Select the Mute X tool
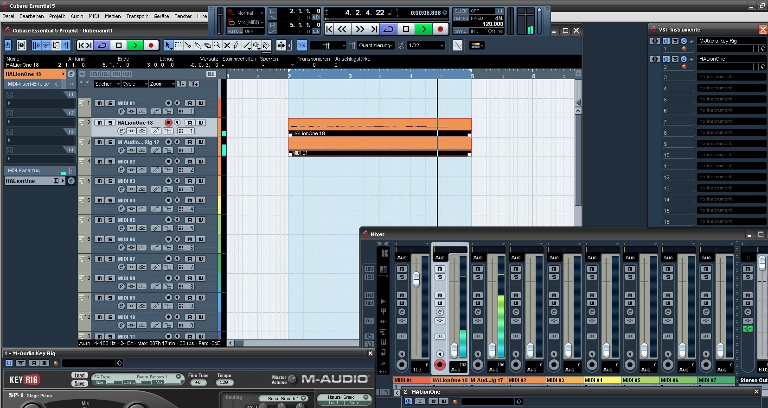Screen dimensions: 768x408 coord(227,45)
